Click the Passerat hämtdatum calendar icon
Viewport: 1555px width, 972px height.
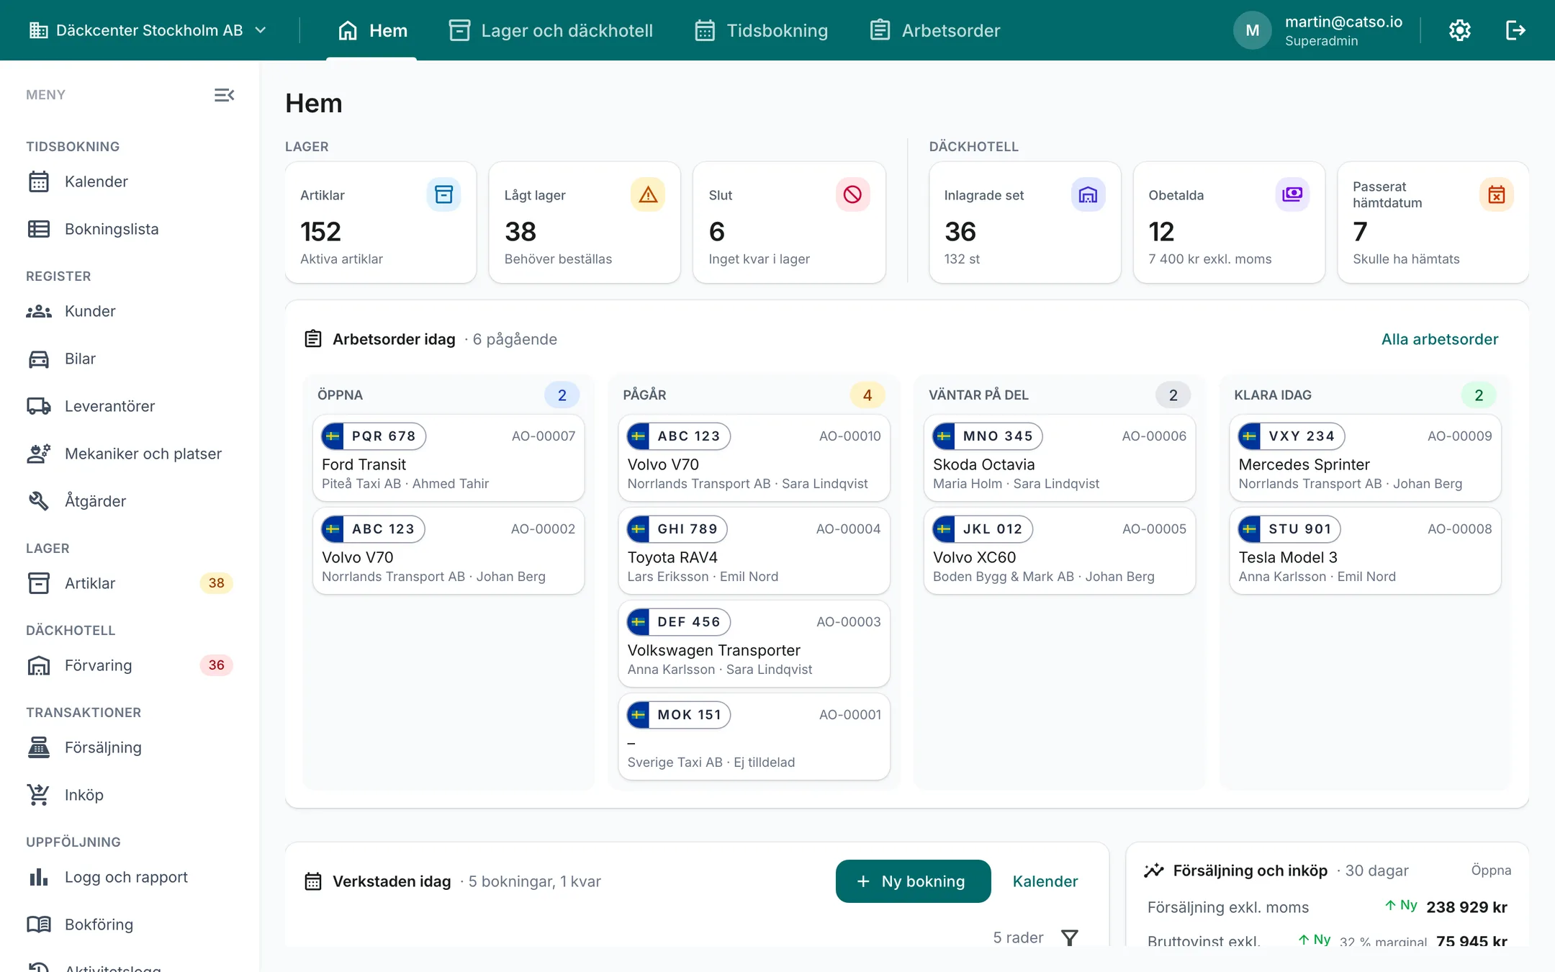click(x=1496, y=194)
